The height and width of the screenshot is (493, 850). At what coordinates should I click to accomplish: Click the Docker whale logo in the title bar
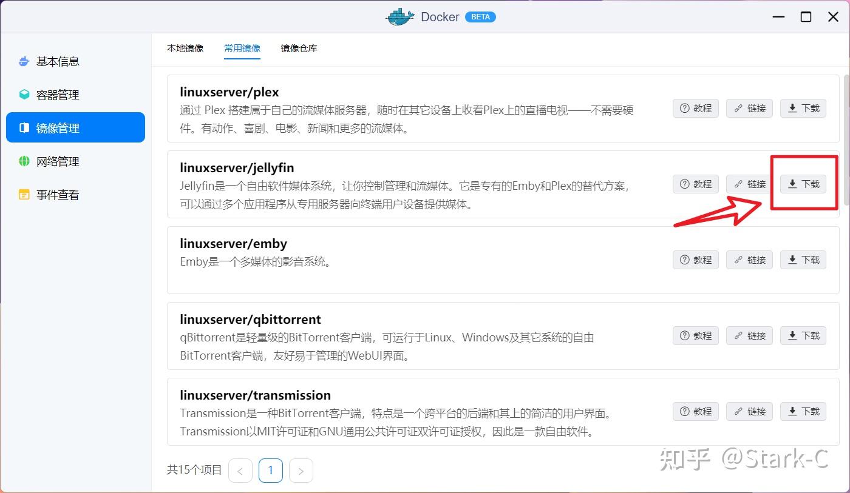point(399,16)
